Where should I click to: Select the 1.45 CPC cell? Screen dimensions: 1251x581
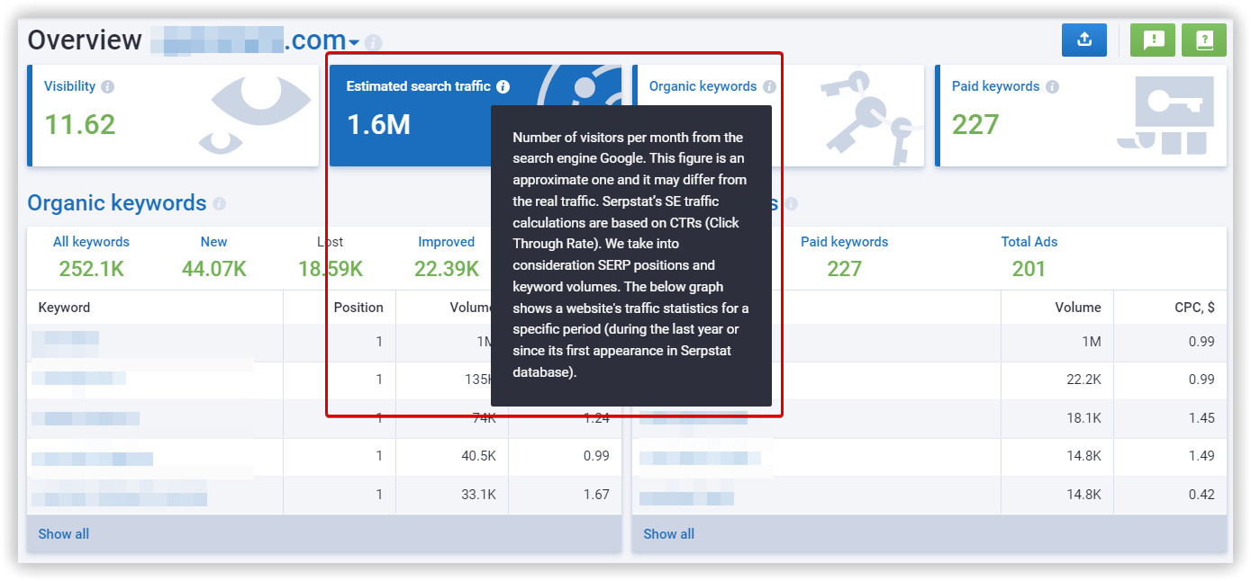1201,418
